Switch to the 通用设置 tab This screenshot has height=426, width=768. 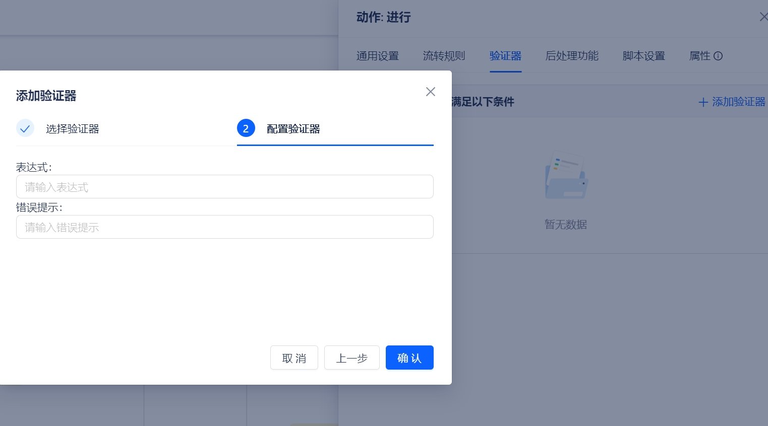pyautogui.click(x=377, y=56)
